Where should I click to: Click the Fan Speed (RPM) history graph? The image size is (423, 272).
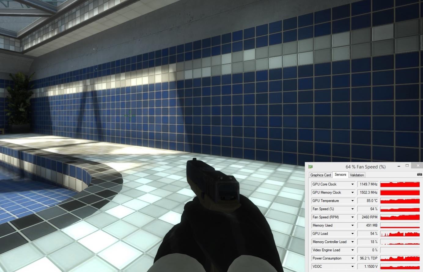point(400,217)
